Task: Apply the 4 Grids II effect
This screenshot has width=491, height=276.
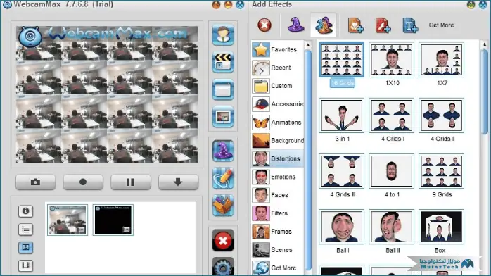Action: (442, 115)
